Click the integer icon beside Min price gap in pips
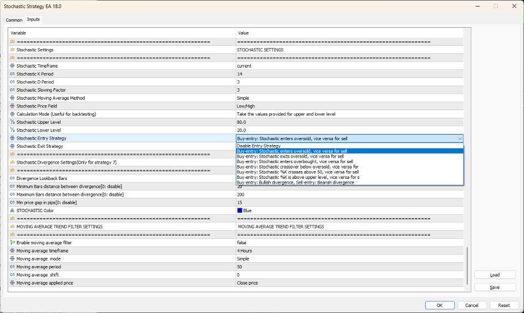Viewport: 524px width, 313px height. coord(13,202)
